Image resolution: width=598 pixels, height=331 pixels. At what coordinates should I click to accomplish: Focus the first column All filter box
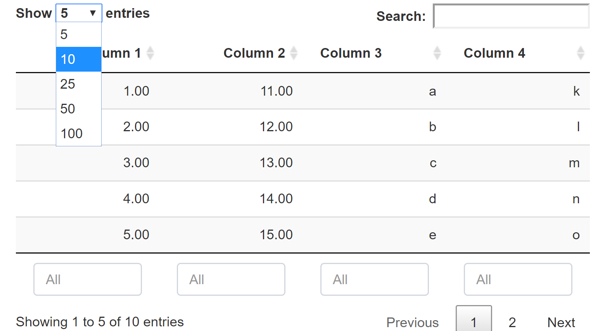[88, 280]
